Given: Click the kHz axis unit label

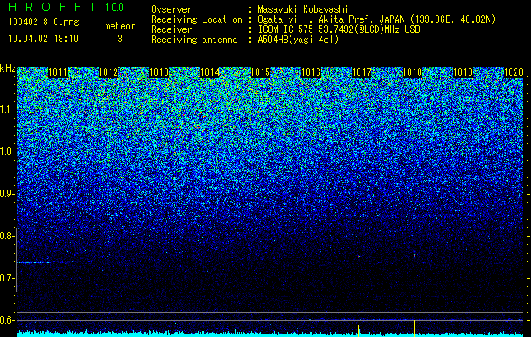Looking at the screenshot, I should point(8,68).
